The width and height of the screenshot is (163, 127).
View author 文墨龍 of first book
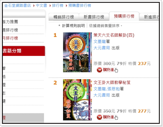point(100,41)
